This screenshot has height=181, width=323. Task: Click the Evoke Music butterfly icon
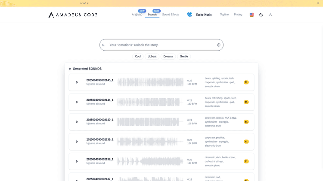(189, 15)
